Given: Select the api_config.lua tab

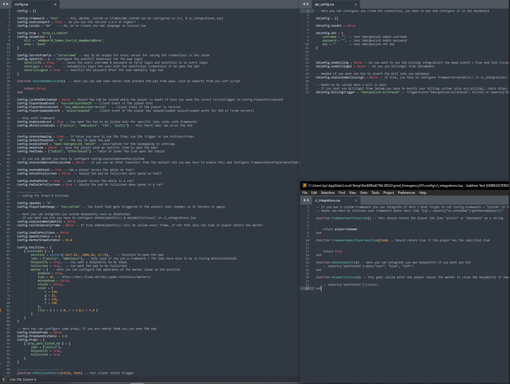Looking at the screenshot, I should [x=324, y=5].
